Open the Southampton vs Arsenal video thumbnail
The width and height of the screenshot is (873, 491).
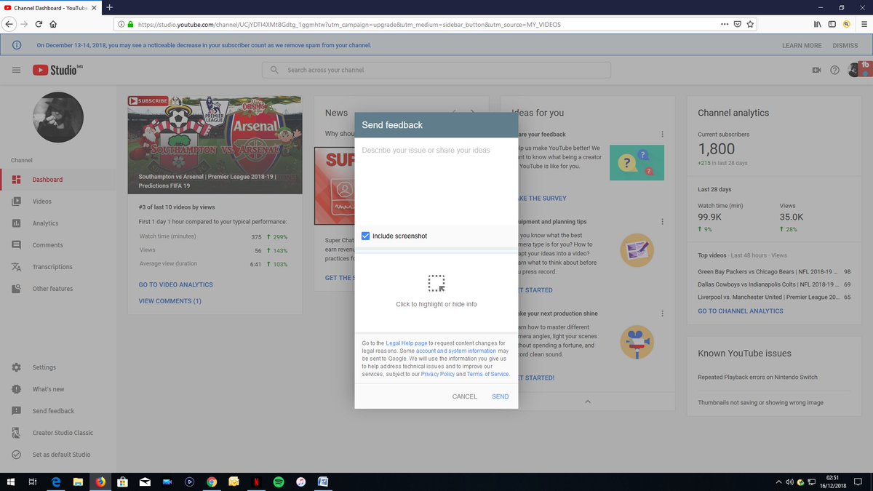pos(215,145)
